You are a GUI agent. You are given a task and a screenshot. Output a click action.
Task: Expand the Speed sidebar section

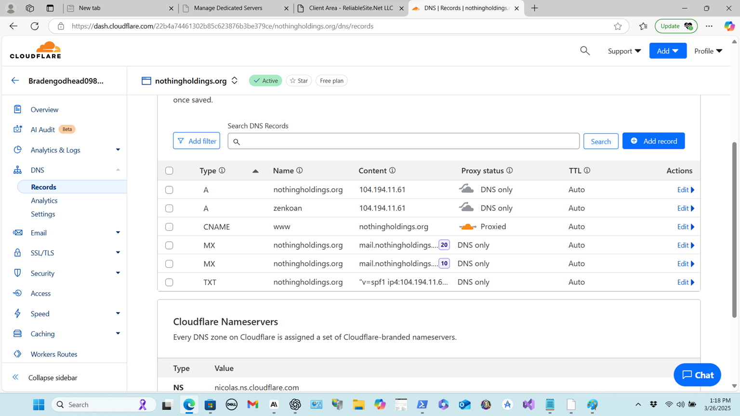pos(118,313)
